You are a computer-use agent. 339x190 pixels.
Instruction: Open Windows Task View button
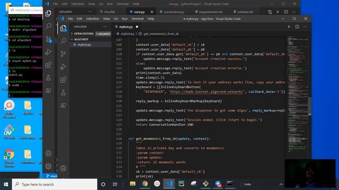(115, 184)
